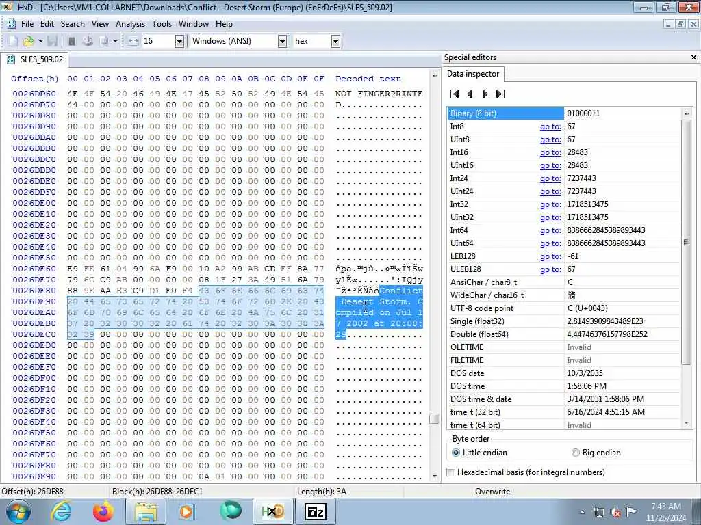Viewport: 701px width, 525px height.
Task: Open the Windows (ANSI) charset dropdown
Action: tap(282, 42)
